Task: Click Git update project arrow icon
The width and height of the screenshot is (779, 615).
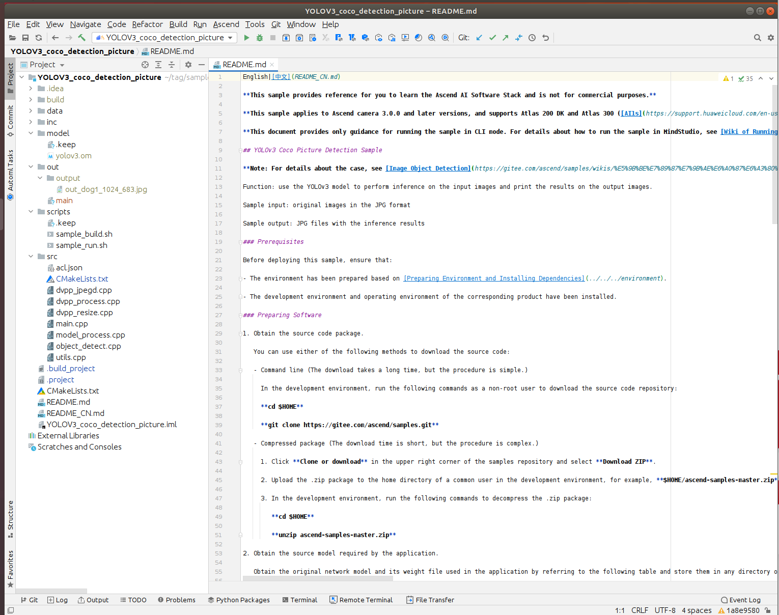Action: point(479,38)
